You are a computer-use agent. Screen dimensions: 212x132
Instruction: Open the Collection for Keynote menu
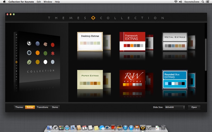tap(21, 2)
